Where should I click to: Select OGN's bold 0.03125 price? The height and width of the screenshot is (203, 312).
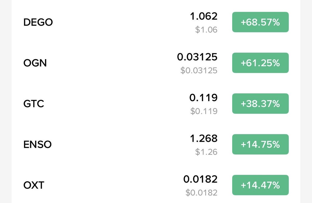click(197, 57)
